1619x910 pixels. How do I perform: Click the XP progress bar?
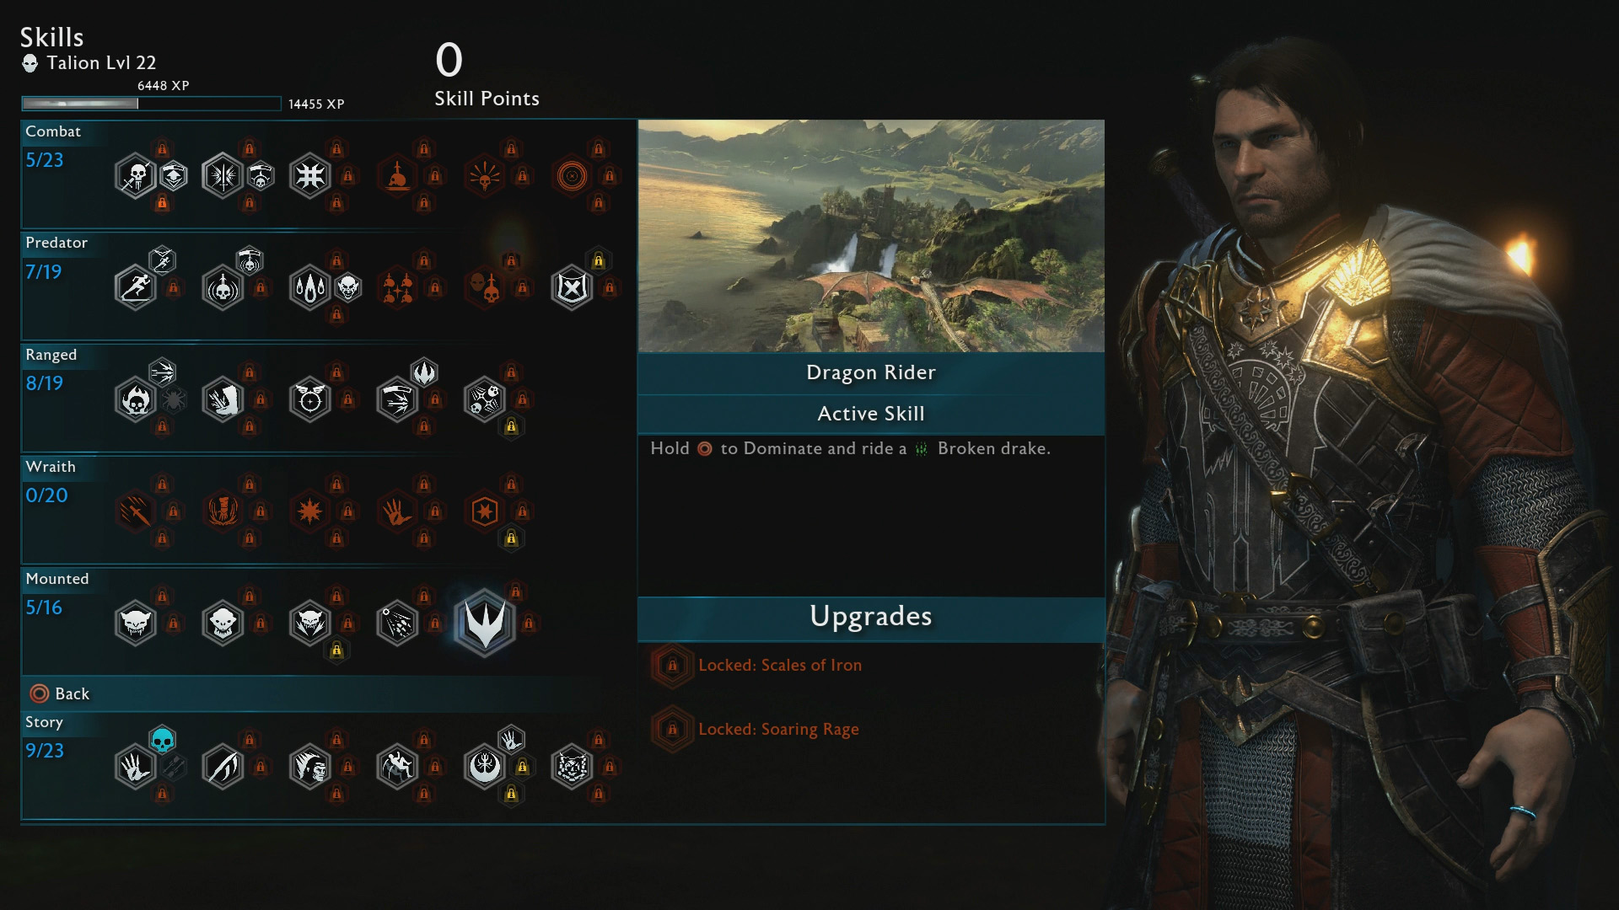point(151,104)
